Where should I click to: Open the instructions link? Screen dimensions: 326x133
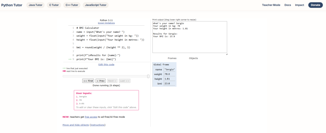[x=97, y=125]
